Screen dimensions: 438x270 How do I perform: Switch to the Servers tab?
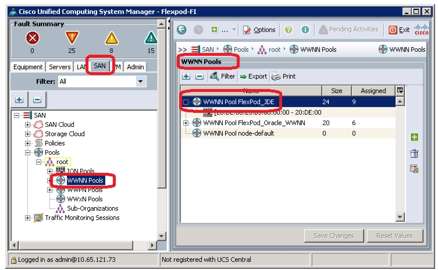tap(59, 67)
